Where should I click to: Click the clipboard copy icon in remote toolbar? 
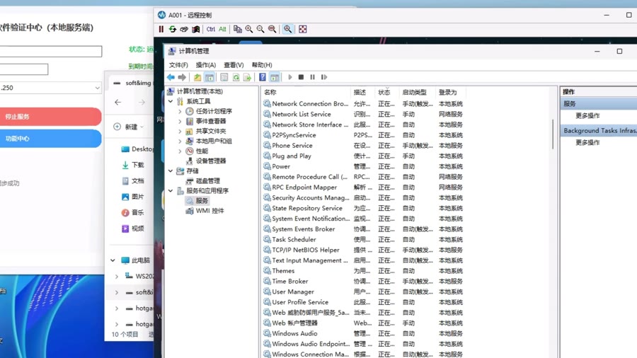click(x=238, y=29)
